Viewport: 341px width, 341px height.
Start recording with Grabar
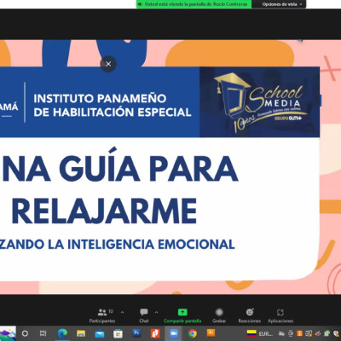[219, 315]
